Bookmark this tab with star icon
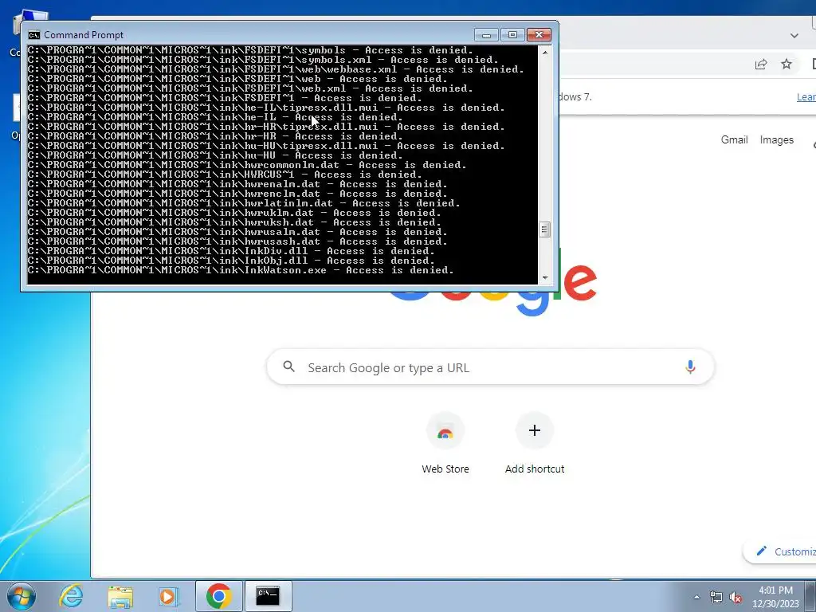 (x=787, y=64)
